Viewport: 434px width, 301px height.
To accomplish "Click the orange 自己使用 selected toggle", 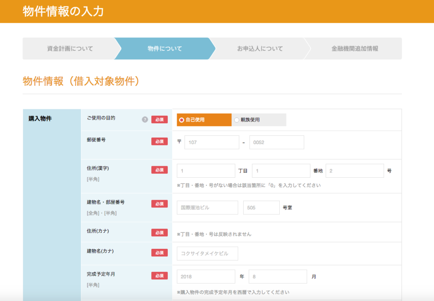I will (203, 120).
